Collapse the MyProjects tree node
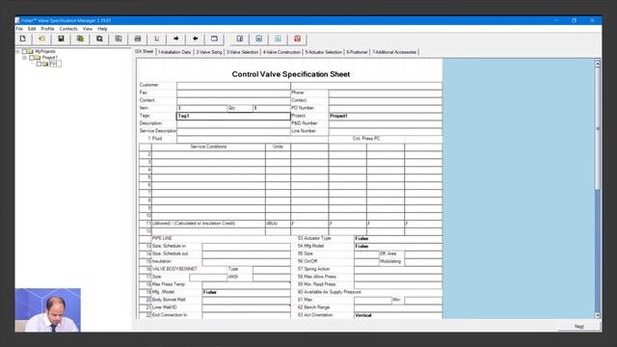This screenshot has height=347, width=617. pyautogui.click(x=17, y=51)
